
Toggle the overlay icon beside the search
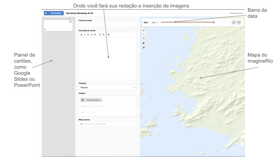(234, 22)
